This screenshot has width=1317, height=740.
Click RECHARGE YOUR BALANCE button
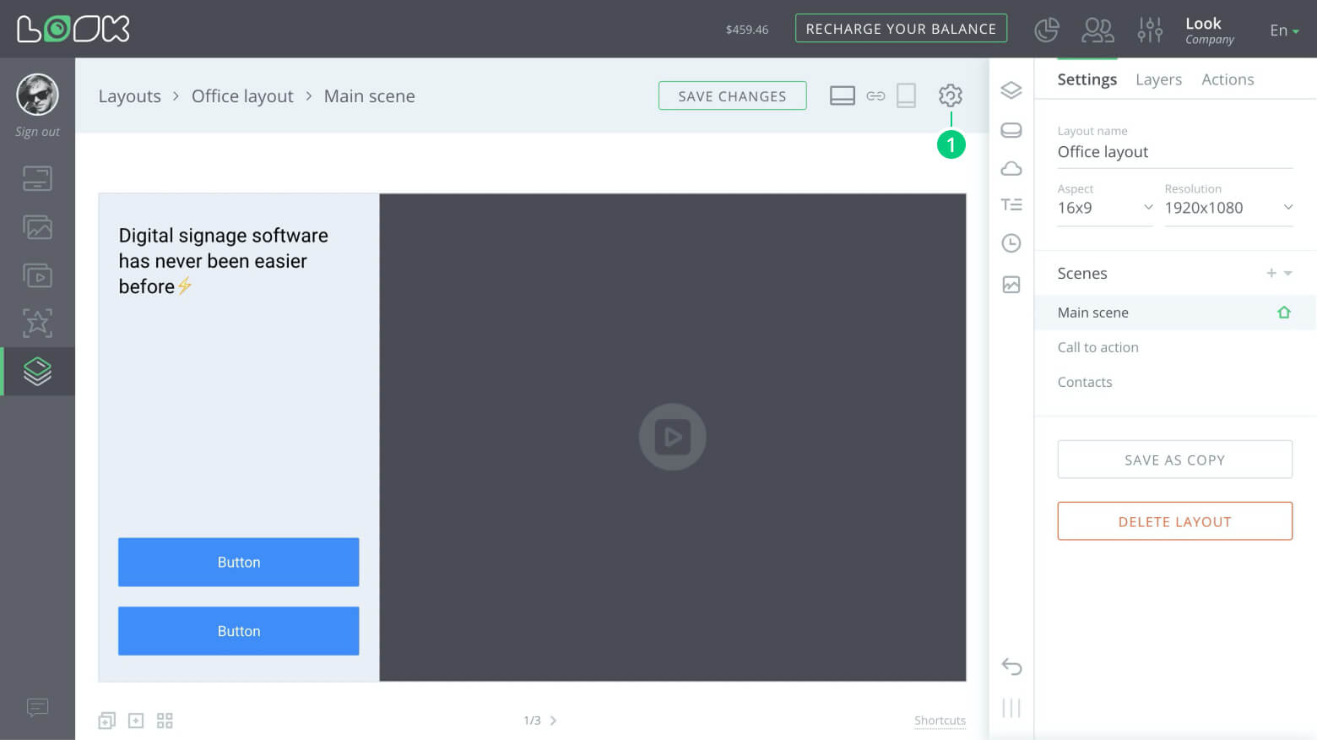click(x=901, y=29)
